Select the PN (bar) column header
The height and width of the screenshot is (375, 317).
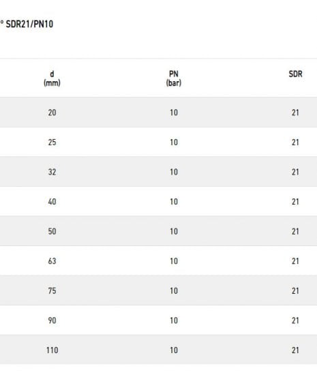point(174,78)
